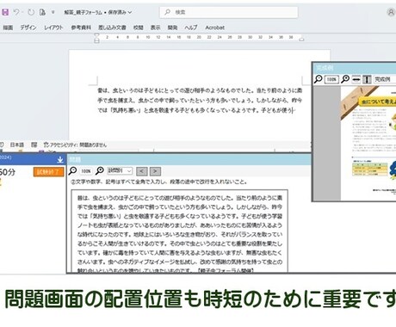Open the user account icon in Word

tap(391, 12)
